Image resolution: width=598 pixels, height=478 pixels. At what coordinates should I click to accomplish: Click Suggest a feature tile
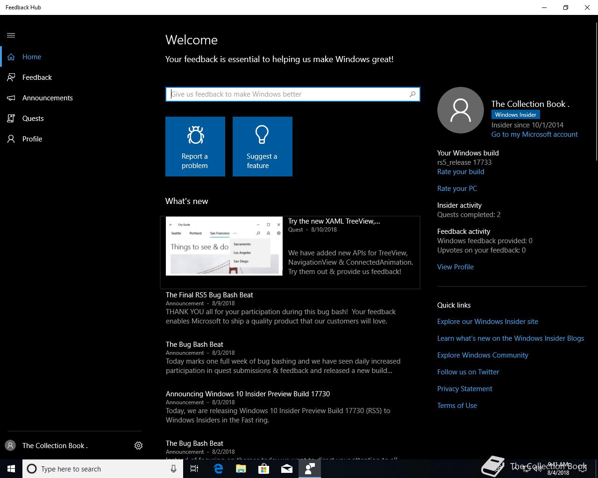tap(263, 147)
